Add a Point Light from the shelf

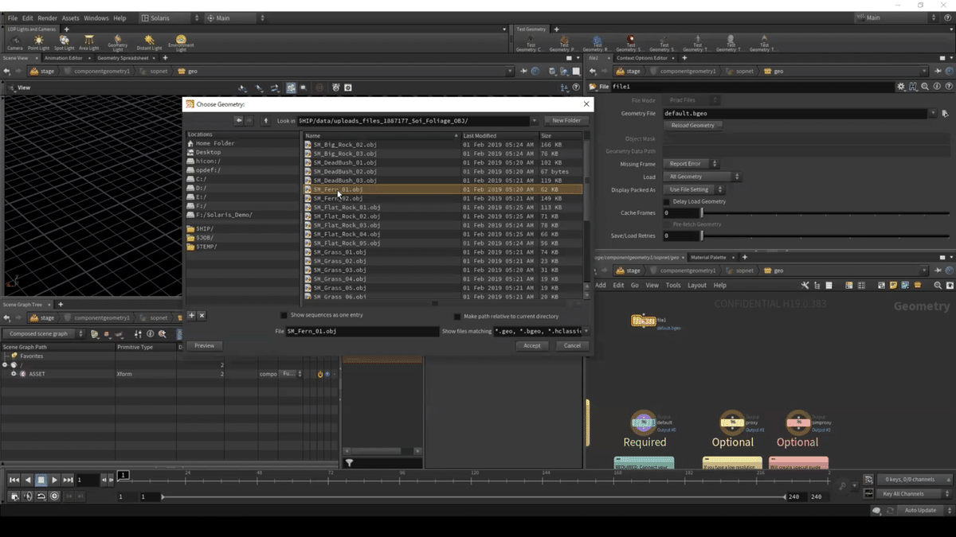pos(38,42)
